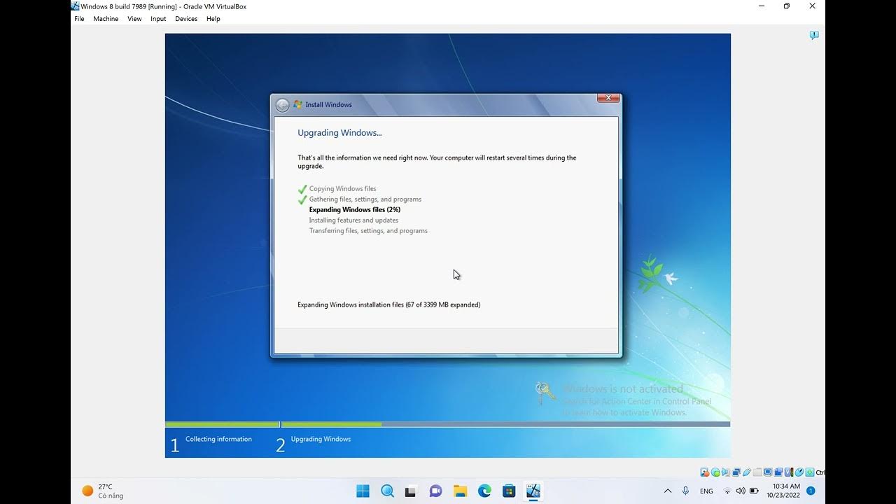The height and width of the screenshot is (504, 896).
Task: Click the 'Install Windows' title text
Action: (328, 105)
